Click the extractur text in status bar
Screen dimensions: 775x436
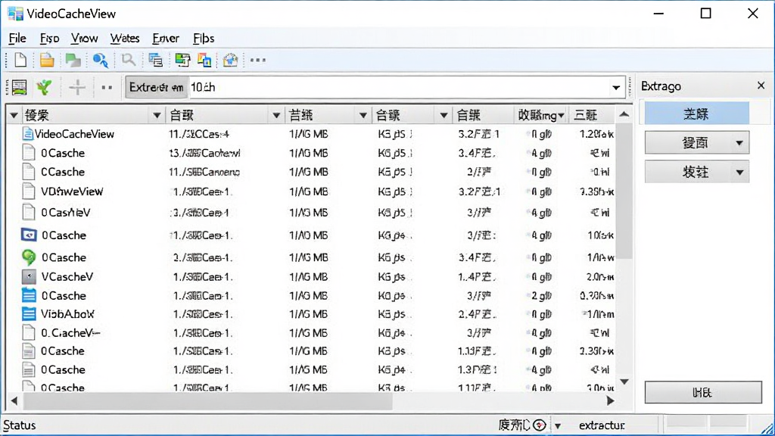pos(602,425)
